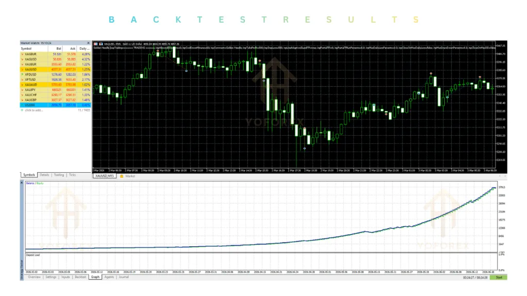Select the XAUJPY symbol row
Image resolution: width=527 pixels, height=296 pixels.
56,89
